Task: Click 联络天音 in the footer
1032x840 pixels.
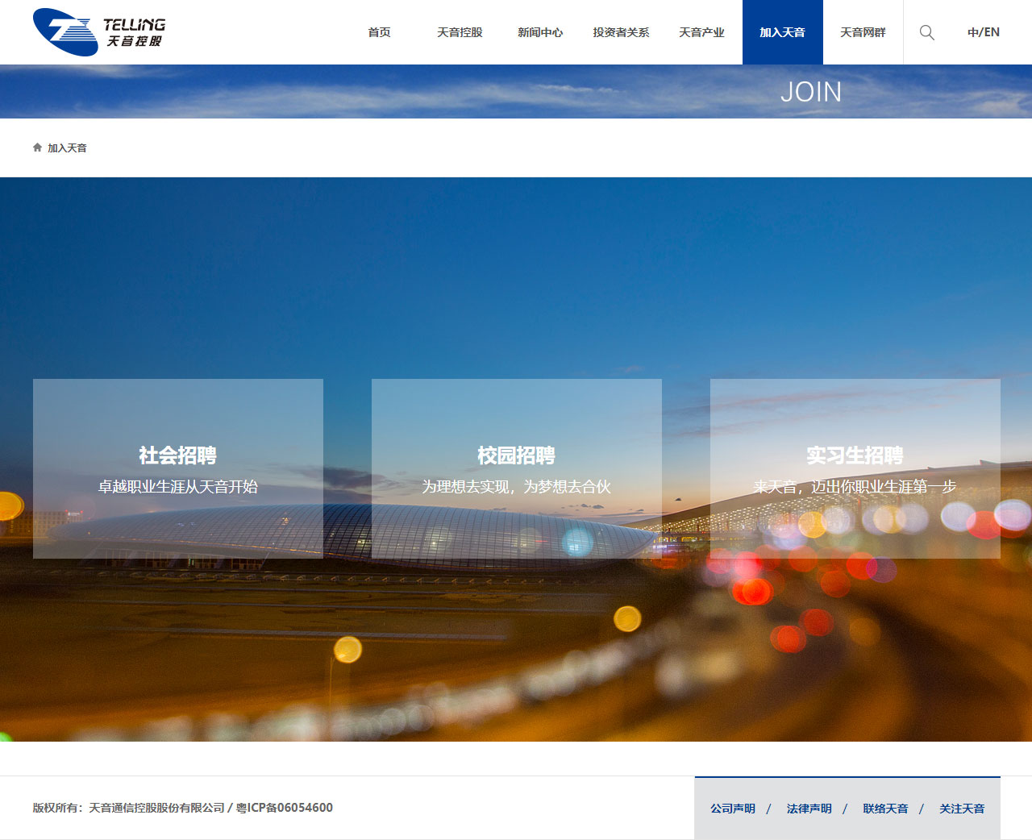Action: (x=885, y=809)
